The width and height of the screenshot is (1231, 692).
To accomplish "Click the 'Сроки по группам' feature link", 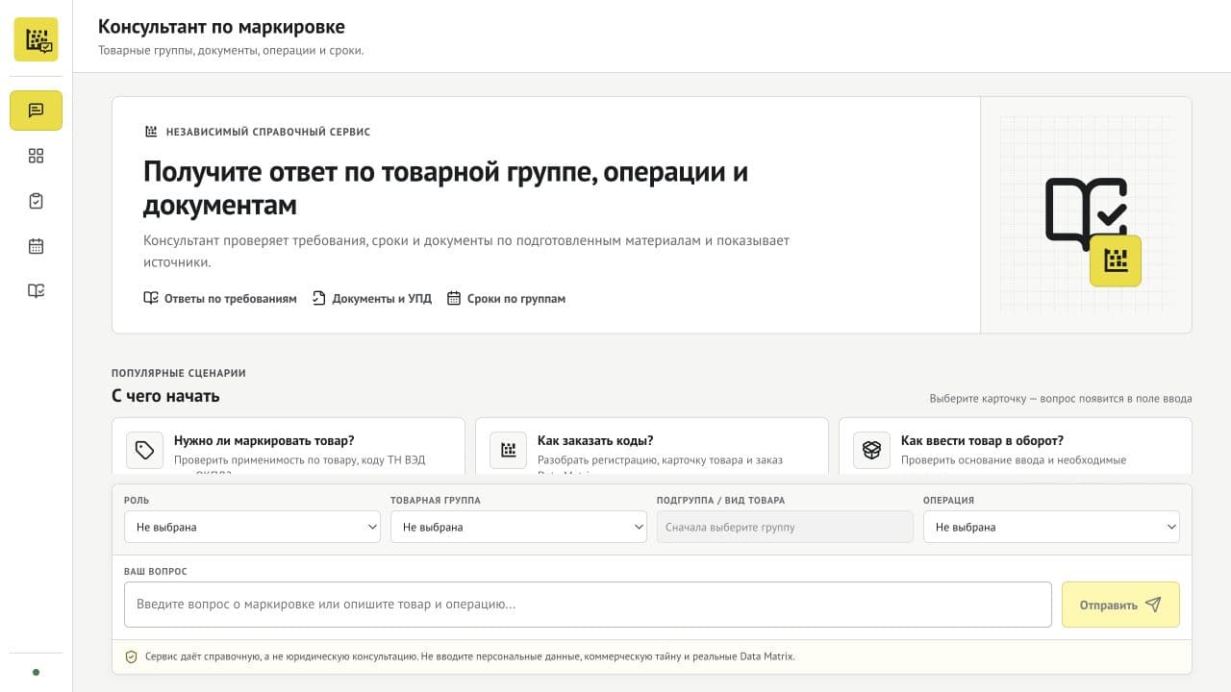I will (506, 299).
